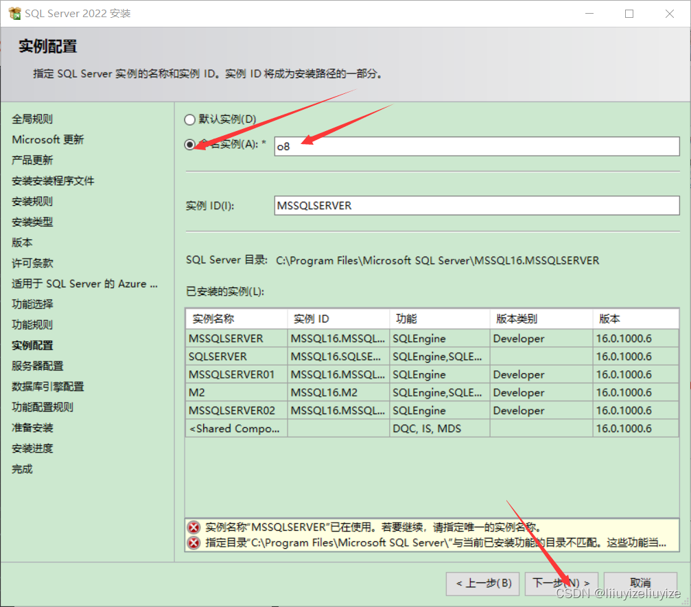Select the 功能配置规则 step in the sidebar
The height and width of the screenshot is (607, 691).
(x=43, y=407)
